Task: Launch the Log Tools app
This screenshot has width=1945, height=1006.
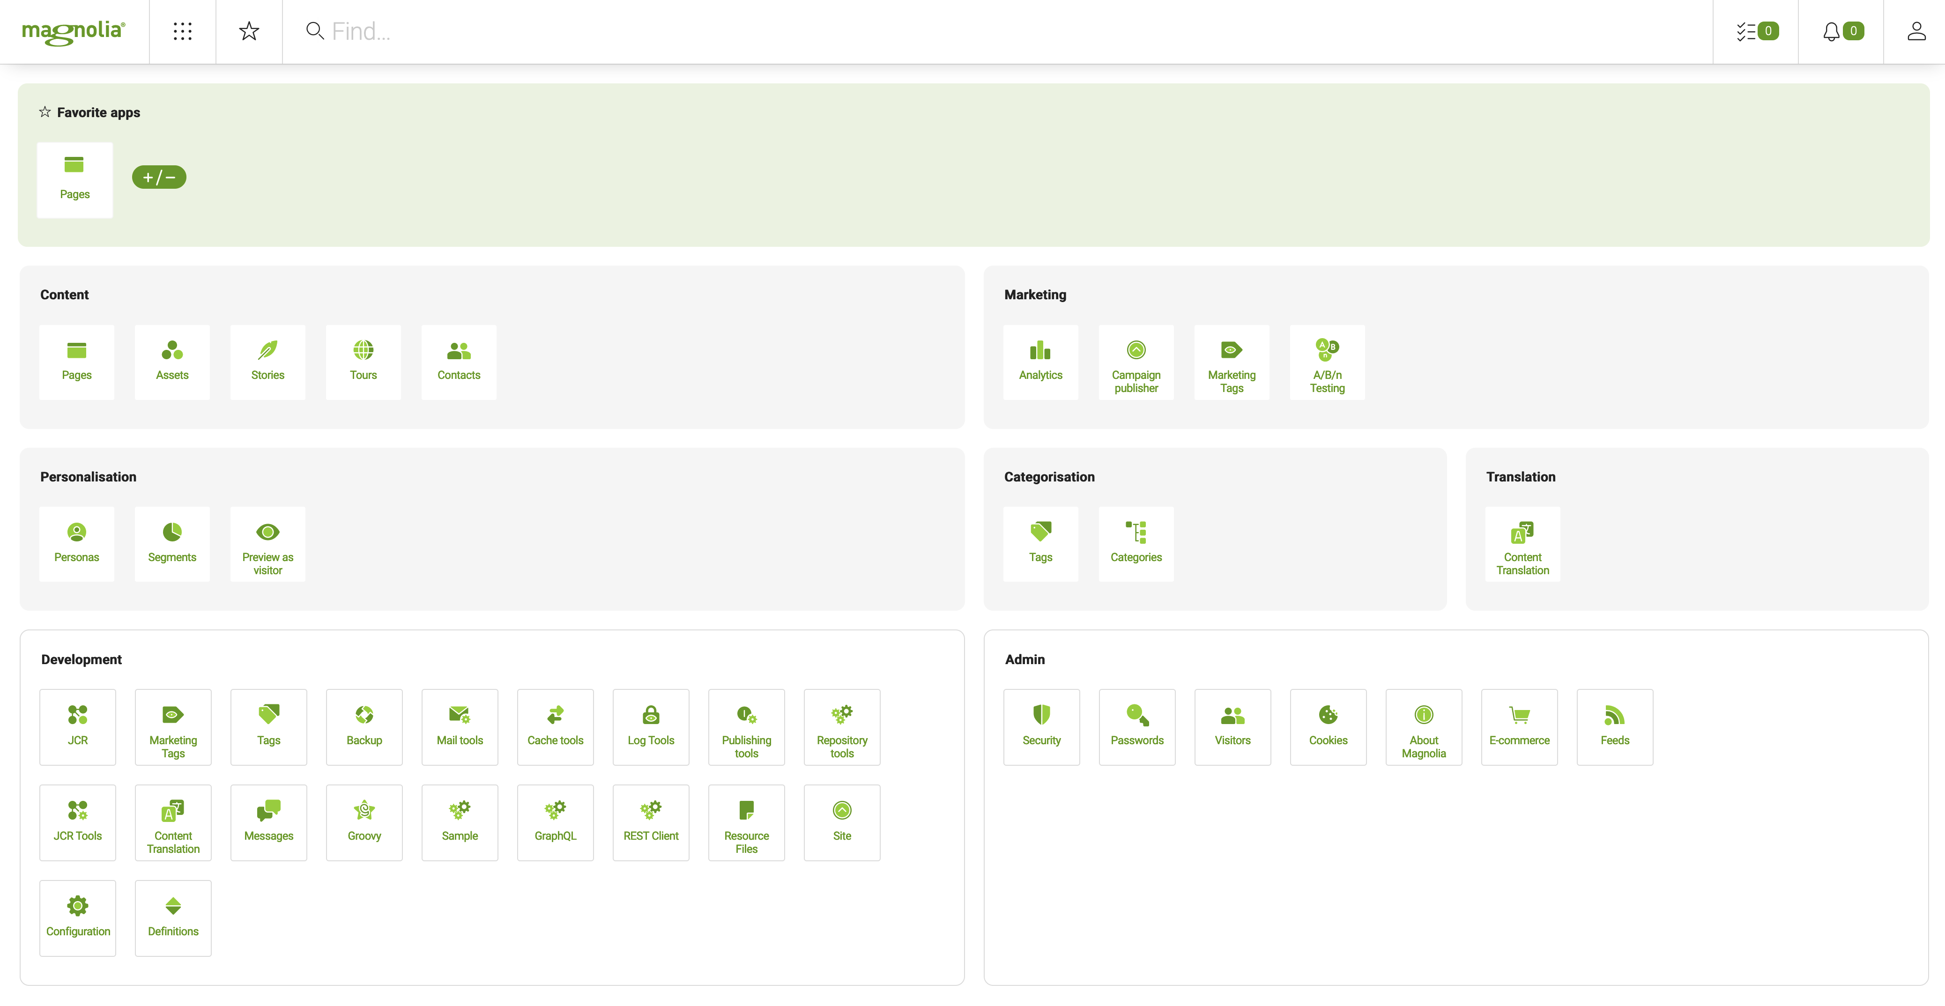Action: (x=651, y=727)
